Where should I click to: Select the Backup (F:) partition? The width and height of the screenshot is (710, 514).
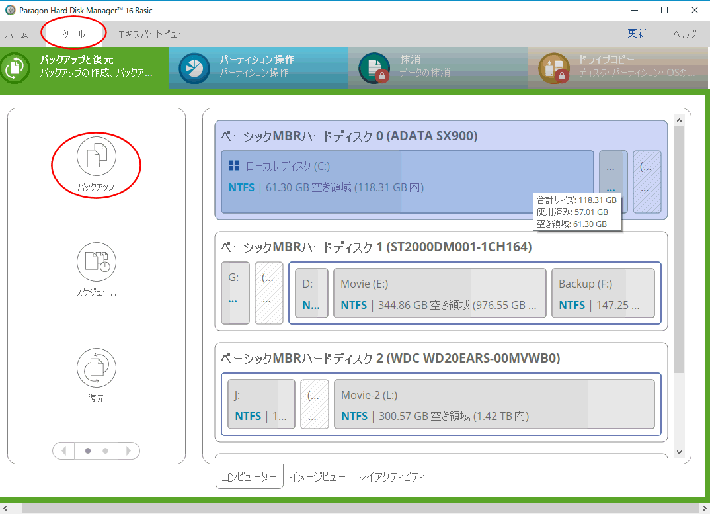tap(602, 293)
